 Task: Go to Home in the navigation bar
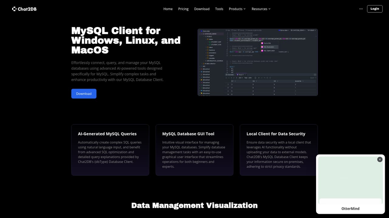point(168,9)
